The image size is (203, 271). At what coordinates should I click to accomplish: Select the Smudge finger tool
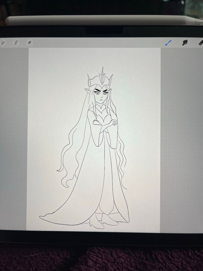point(185,43)
